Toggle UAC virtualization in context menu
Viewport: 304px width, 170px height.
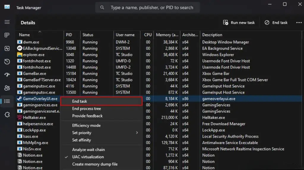coord(88,157)
